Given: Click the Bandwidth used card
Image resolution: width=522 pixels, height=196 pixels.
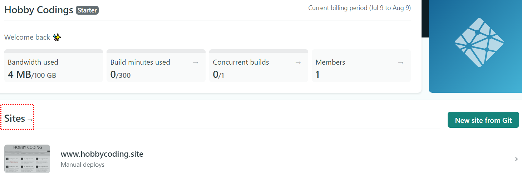Looking at the screenshot, I should [x=54, y=66].
